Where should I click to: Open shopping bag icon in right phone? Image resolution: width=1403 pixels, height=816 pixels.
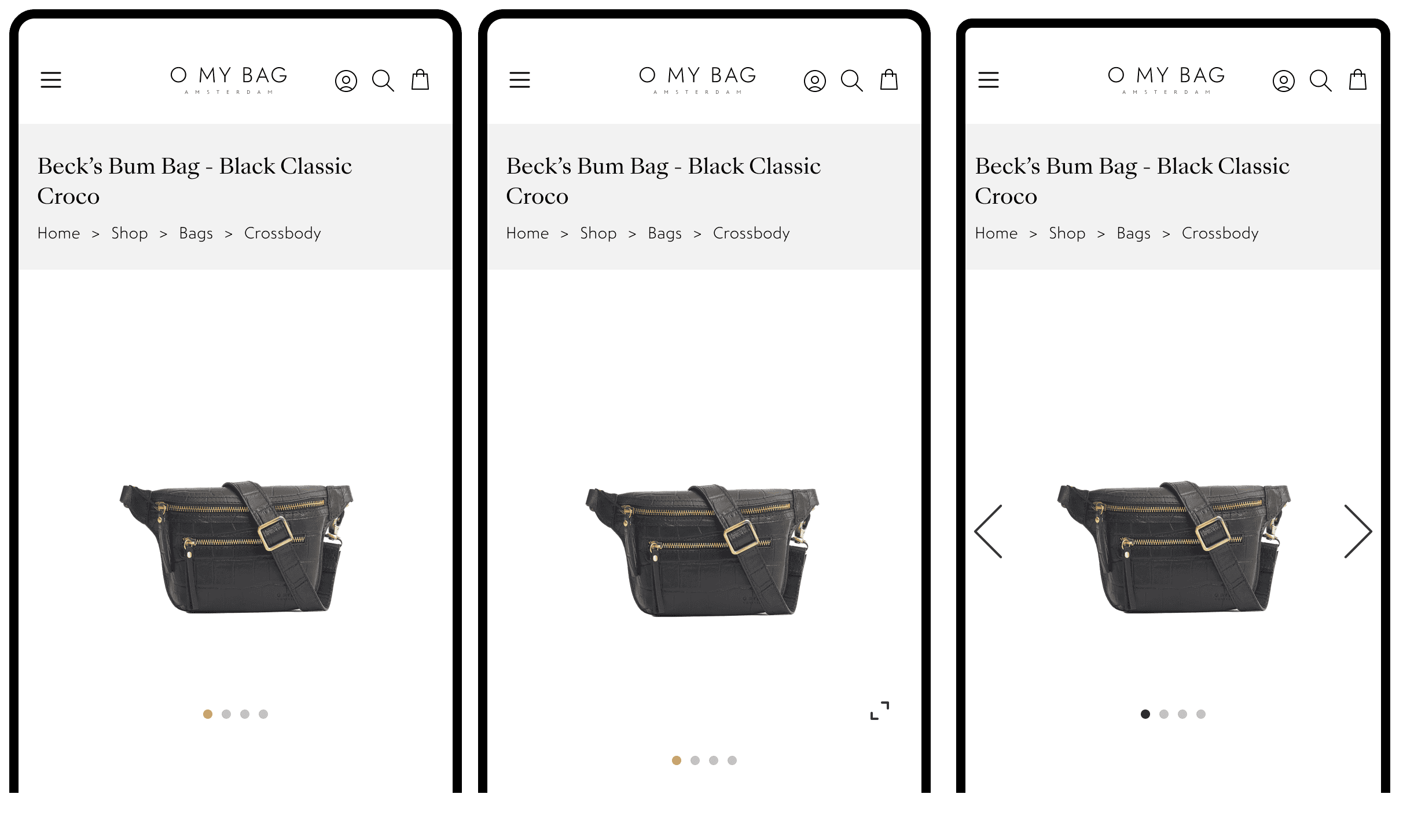pos(1357,80)
